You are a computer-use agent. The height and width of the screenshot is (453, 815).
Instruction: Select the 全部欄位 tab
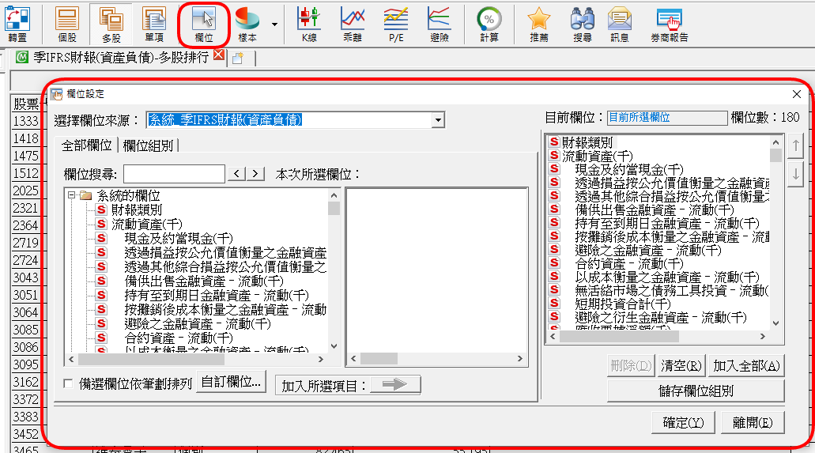pyautogui.click(x=87, y=145)
